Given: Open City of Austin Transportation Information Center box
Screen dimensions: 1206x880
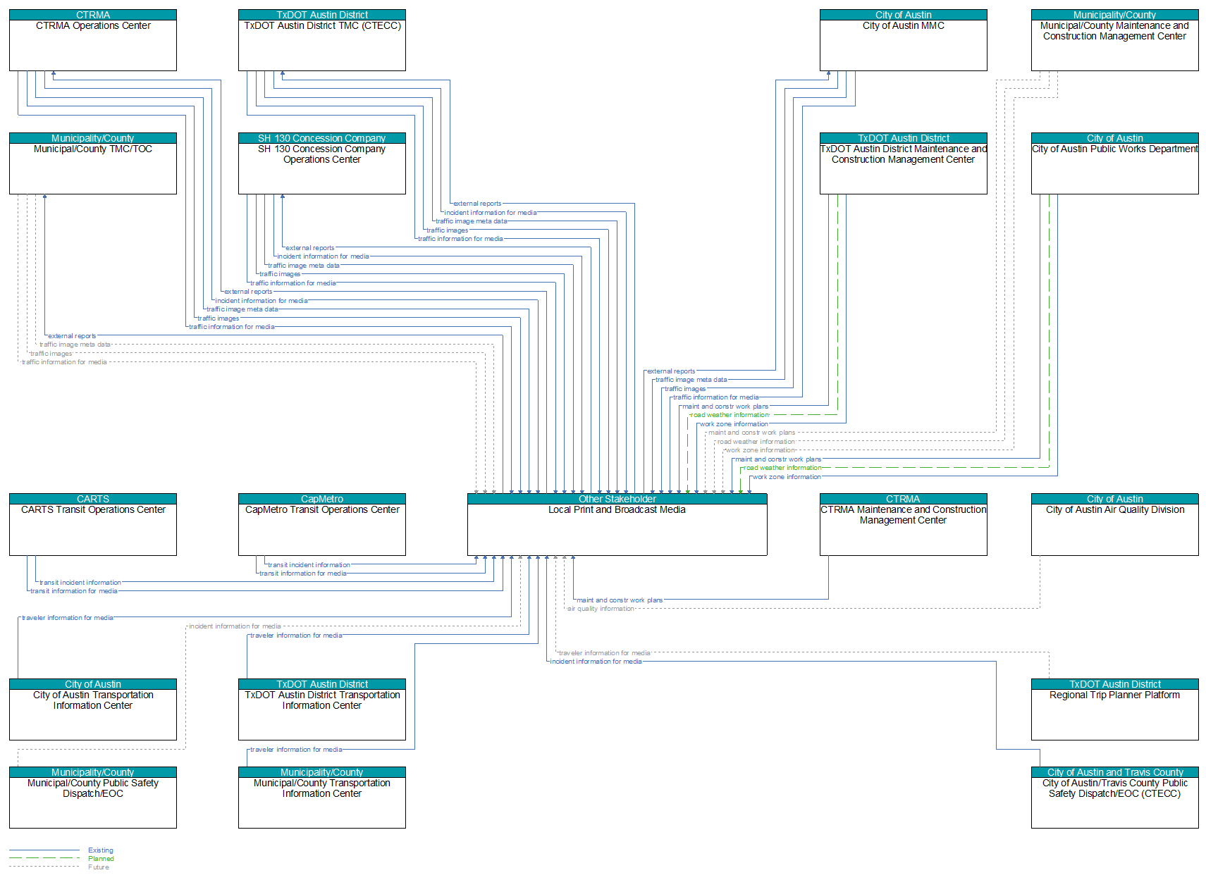Looking at the screenshot, I should 93,709.
